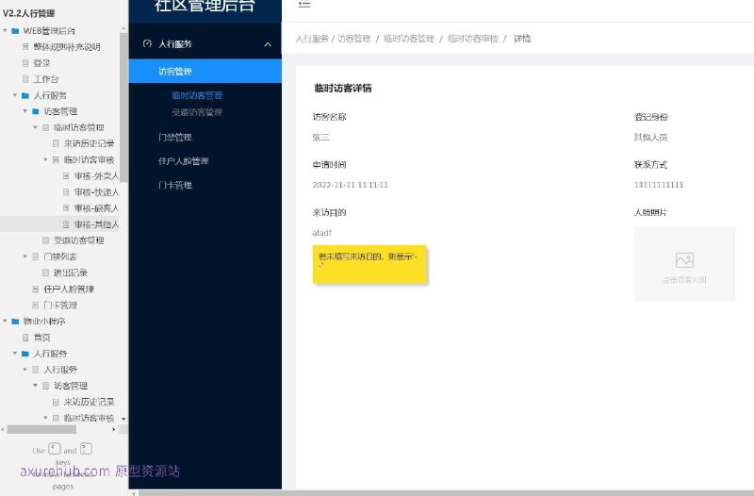Click the page icon beside 首页
Image resolution: width=754 pixels, height=496 pixels.
click(25, 338)
